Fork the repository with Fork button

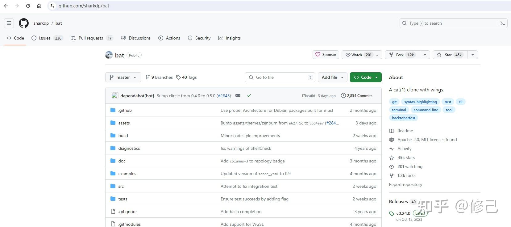tap(402, 55)
